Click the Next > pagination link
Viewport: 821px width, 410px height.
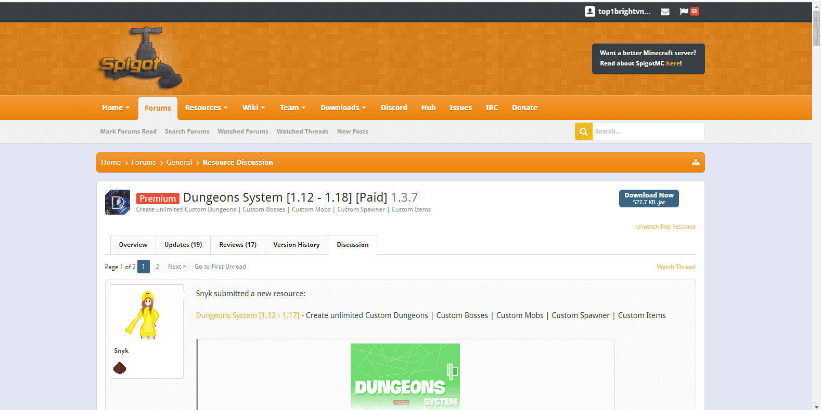[x=177, y=267]
